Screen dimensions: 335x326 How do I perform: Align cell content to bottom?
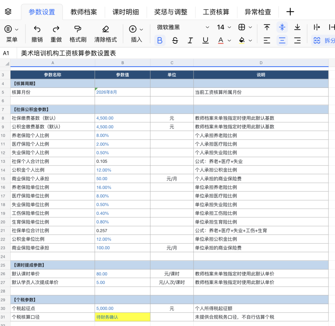(x=297, y=27)
